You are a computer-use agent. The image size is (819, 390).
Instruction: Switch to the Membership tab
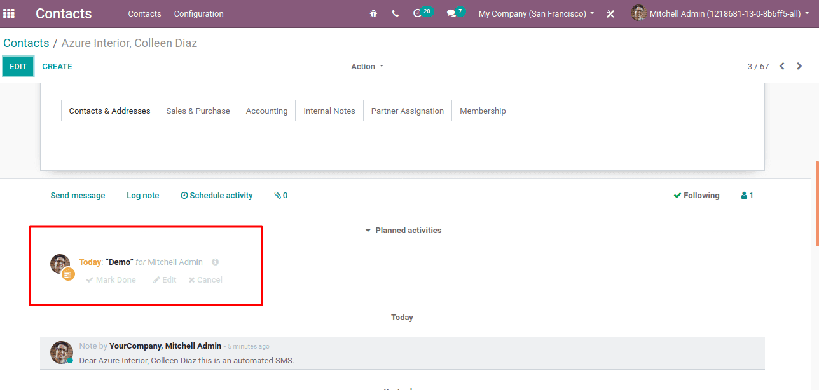483,111
